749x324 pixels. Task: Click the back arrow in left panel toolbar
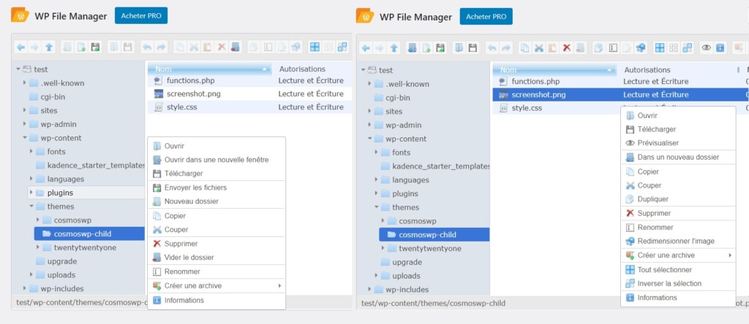pos(20,47)
